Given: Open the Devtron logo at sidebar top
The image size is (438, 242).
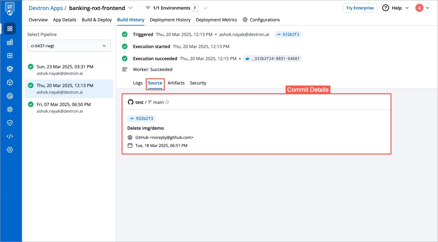Looking at the screenshot, I should [10, 8].
